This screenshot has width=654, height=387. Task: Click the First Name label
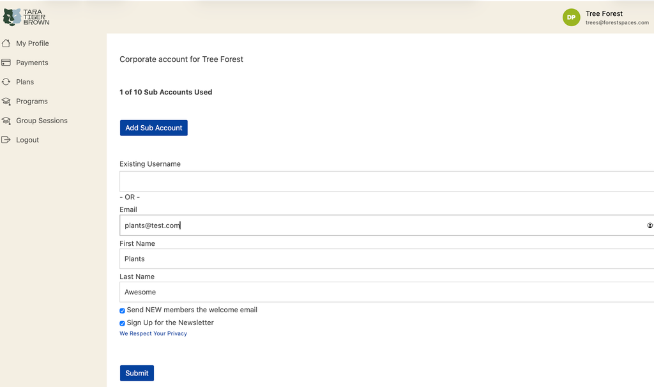137,243
